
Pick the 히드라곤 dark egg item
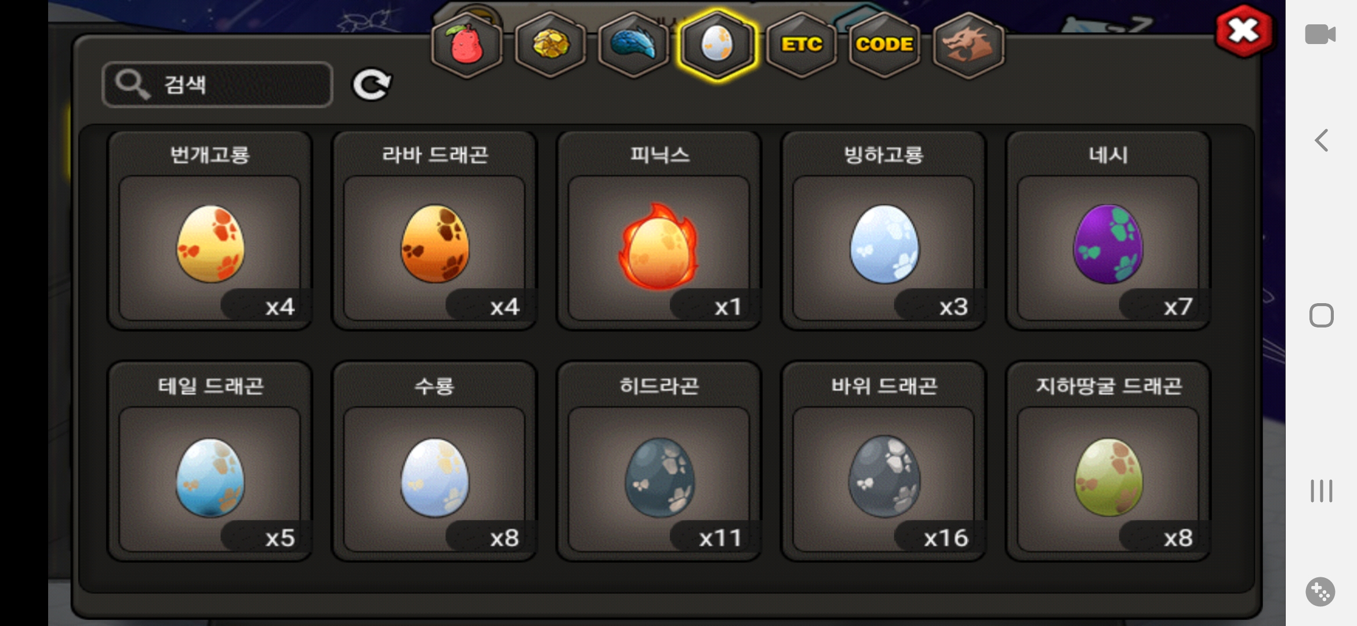pyautogui.click(x=659, y=461)
